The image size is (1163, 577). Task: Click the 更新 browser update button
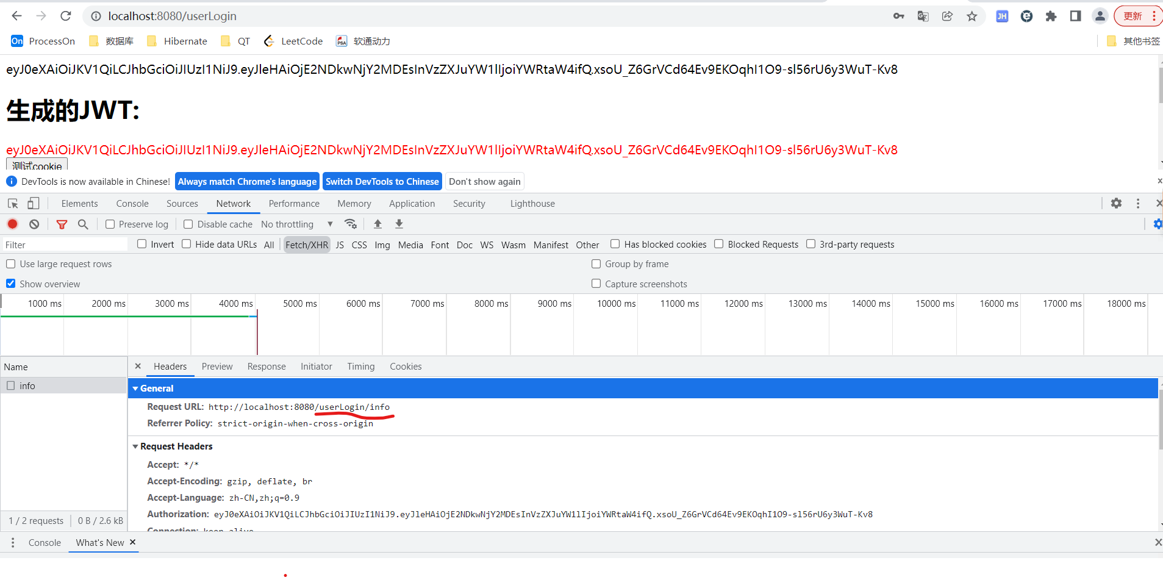[x=1138, y=16]
